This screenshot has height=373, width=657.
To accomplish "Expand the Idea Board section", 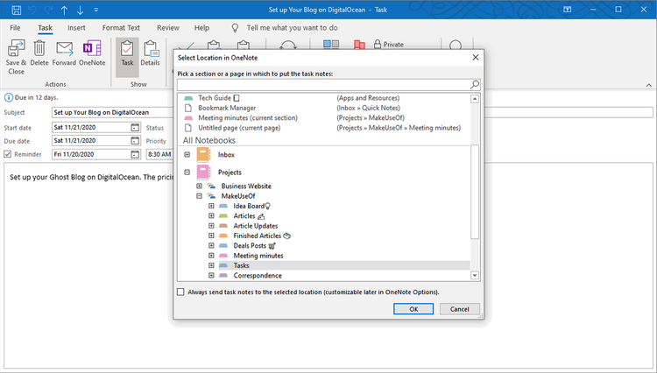I will coord(211,206).
